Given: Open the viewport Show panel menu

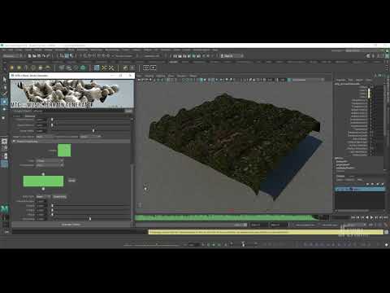Looking at the screenshot, I should point(171,76).
